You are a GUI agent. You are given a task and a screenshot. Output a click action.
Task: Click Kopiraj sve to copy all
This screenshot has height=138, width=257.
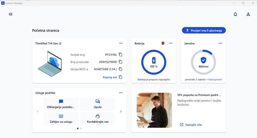(113, 77)
